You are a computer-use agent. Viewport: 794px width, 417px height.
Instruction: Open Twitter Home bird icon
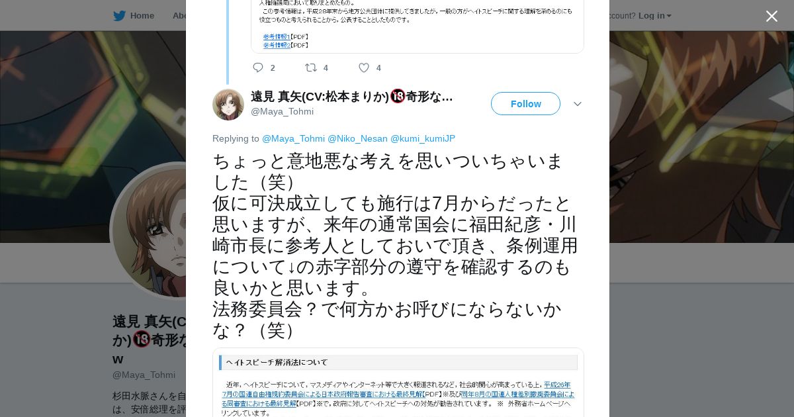[x=119, y=16]
